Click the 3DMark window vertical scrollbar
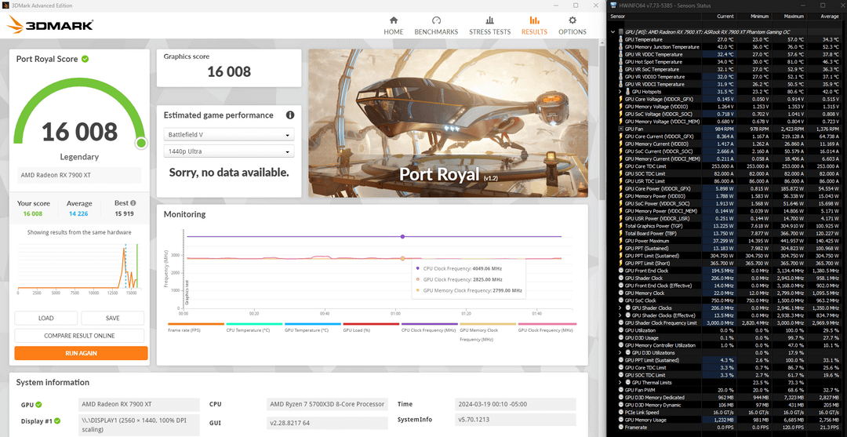847x437 pixels. 602,122
